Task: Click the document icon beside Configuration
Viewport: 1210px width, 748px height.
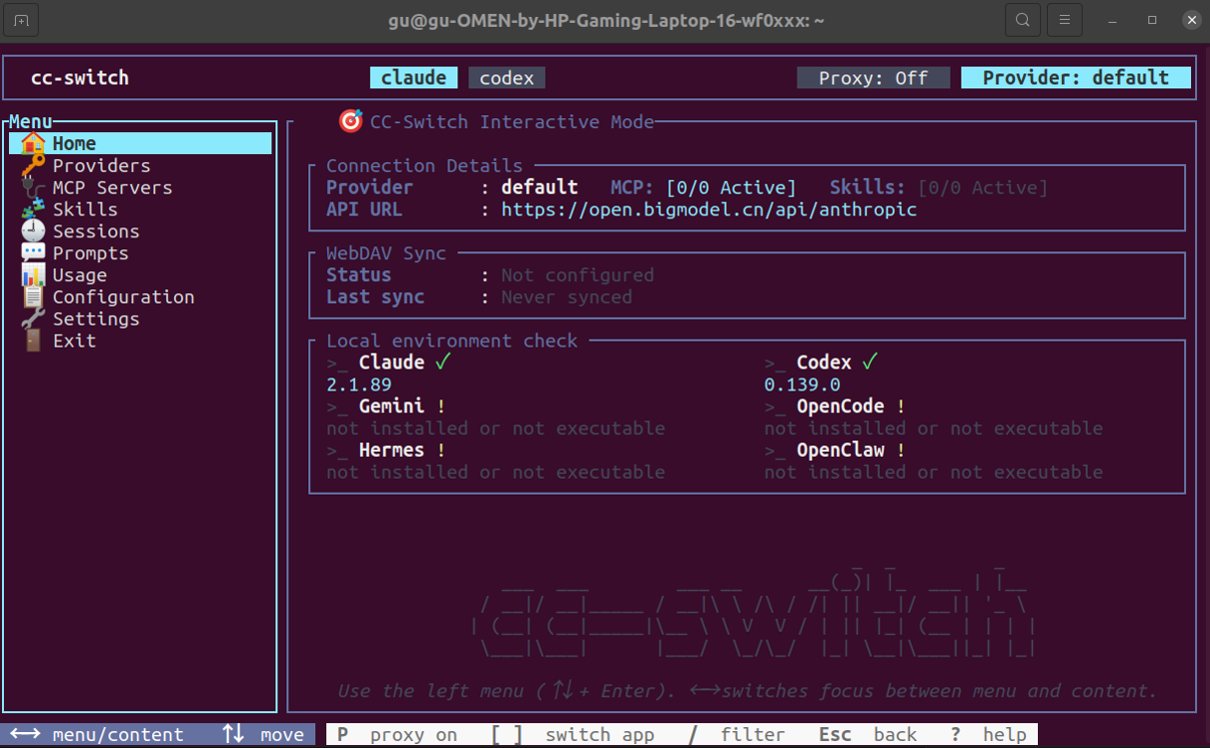Action: coord(34,297)
